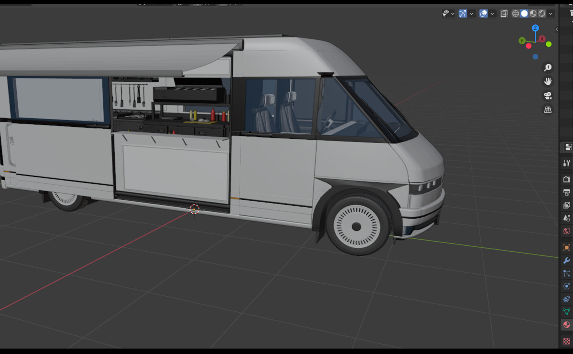The image size is (573, 354).
Task: Open the viewport shading options dropdown
Action: (550, 14)
